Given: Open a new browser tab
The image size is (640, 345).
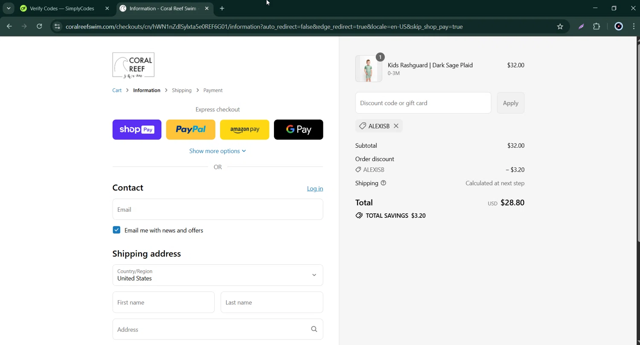Looking at the screenshot, I should pyautogui.click(x=222, y=8).
